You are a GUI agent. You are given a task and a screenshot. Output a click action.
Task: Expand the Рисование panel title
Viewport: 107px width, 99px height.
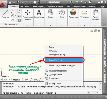11,25
